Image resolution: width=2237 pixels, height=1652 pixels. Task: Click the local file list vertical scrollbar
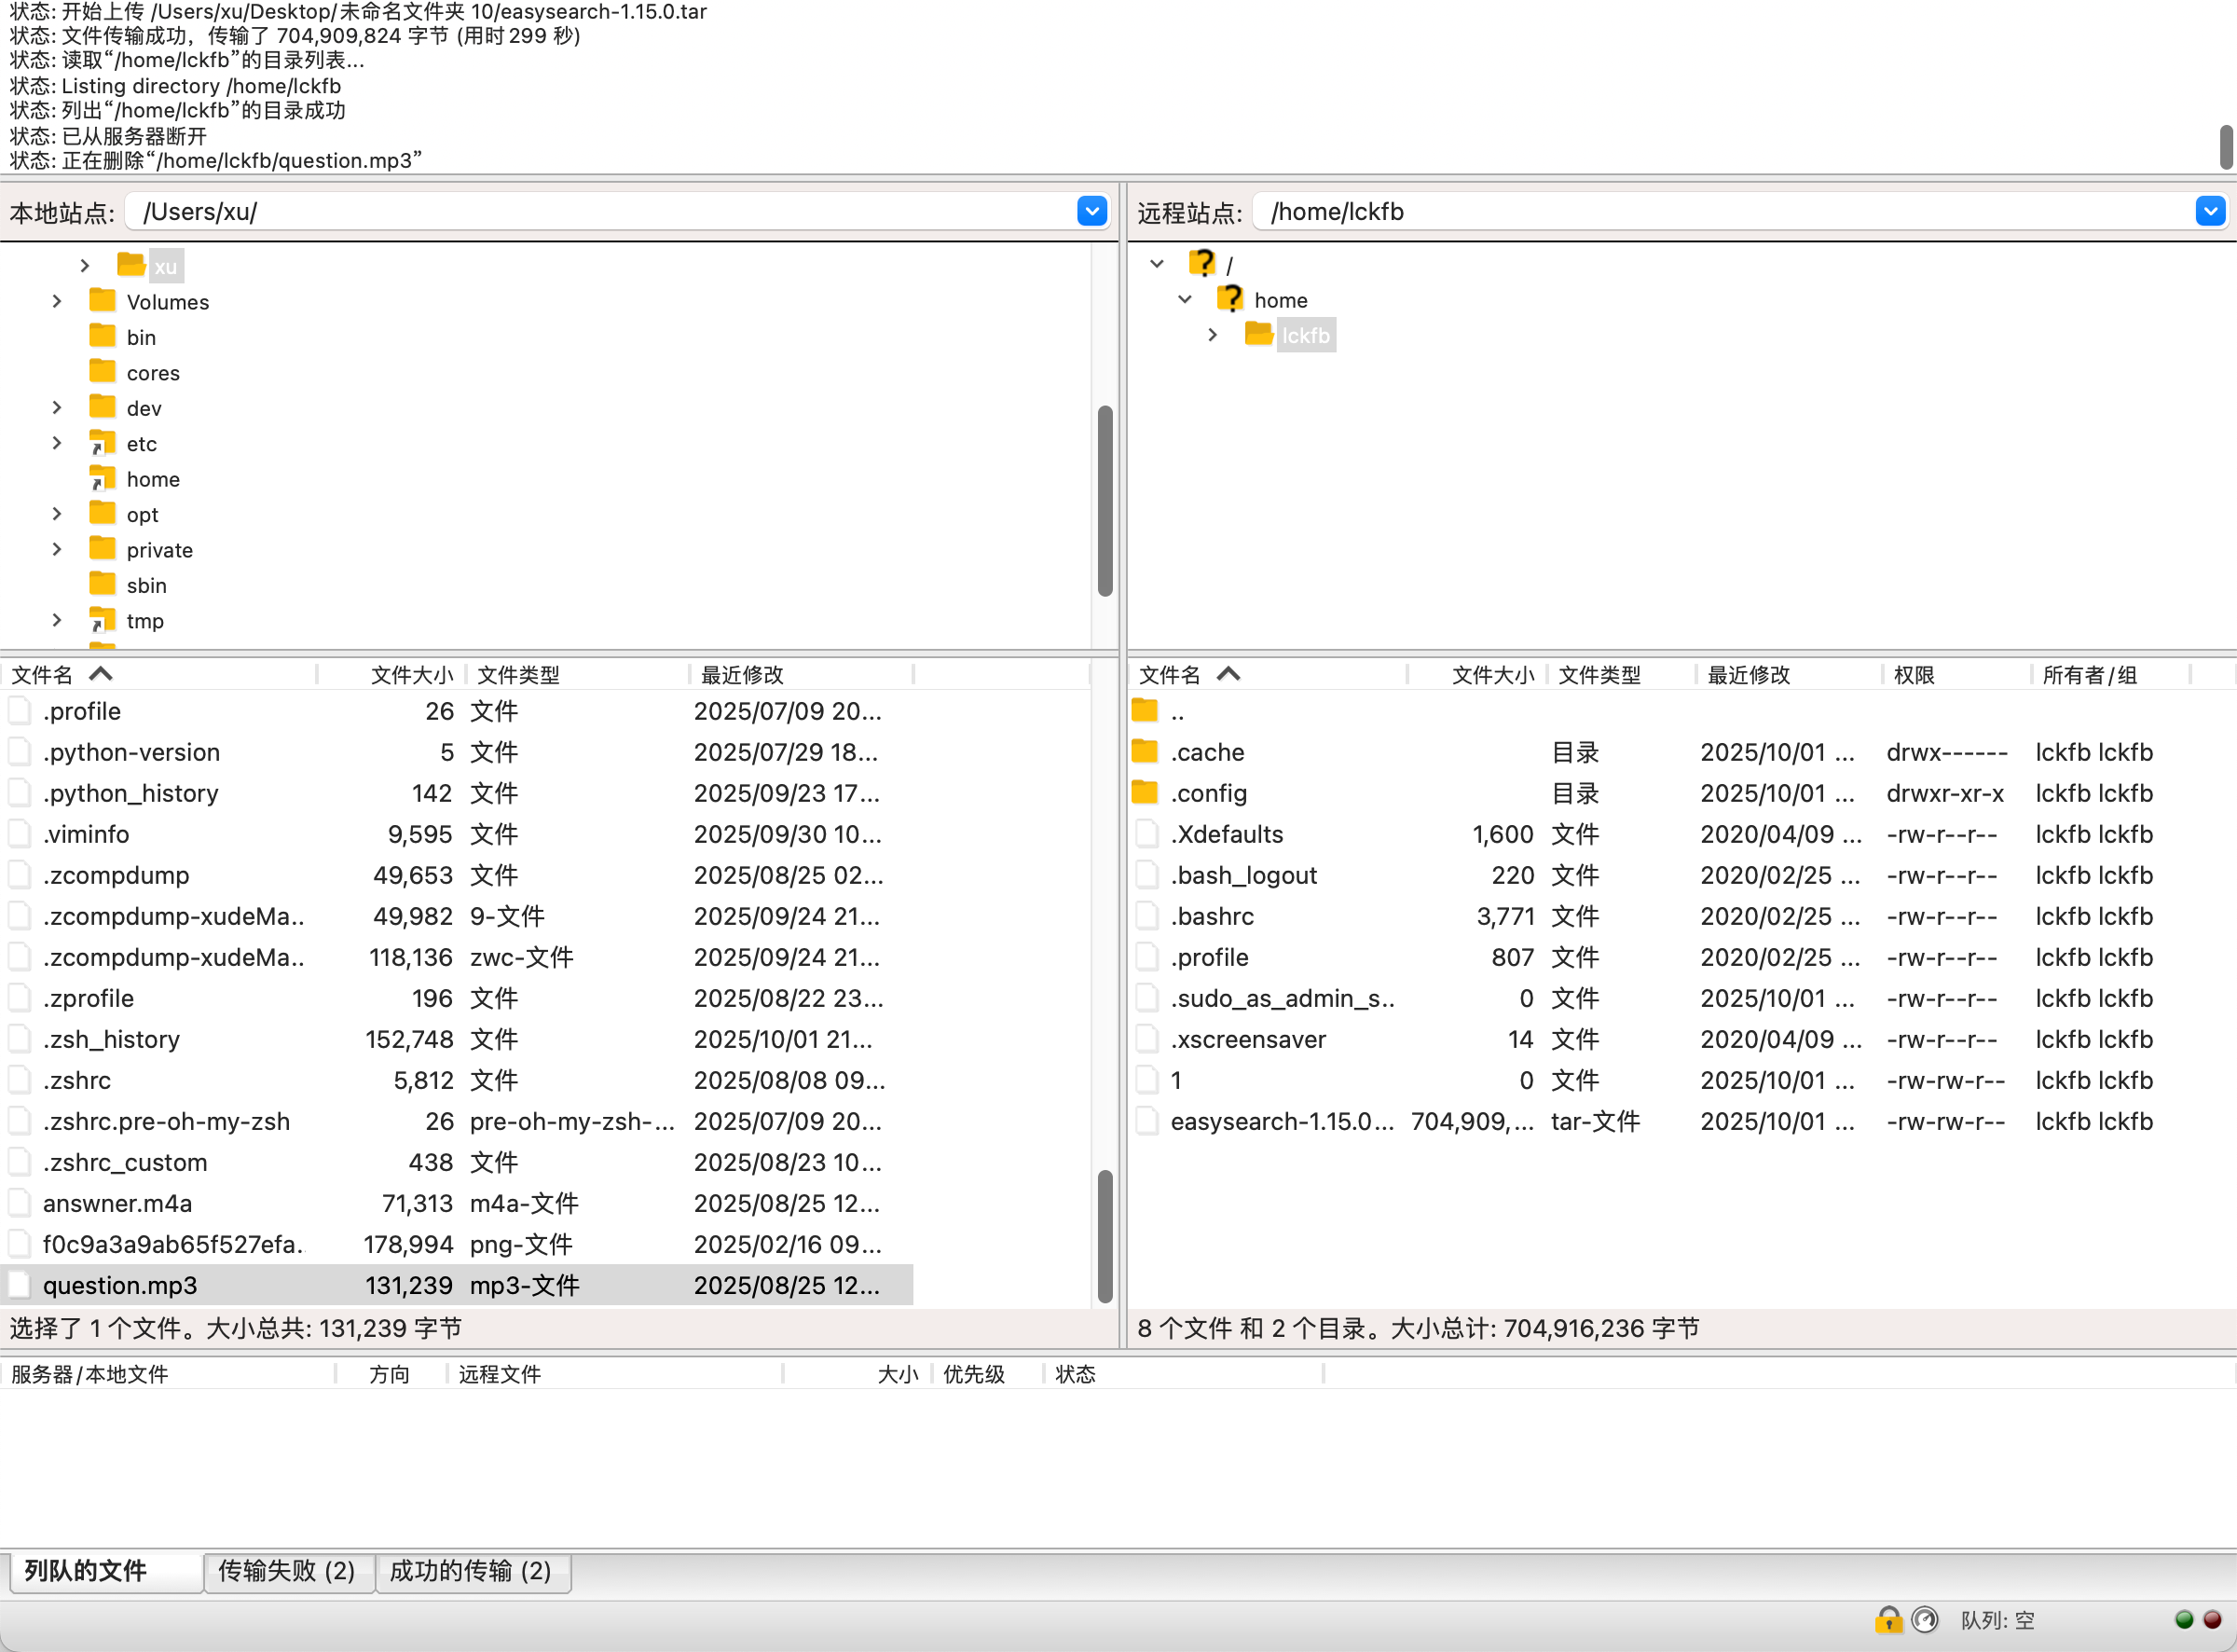coord(1105,1235)
